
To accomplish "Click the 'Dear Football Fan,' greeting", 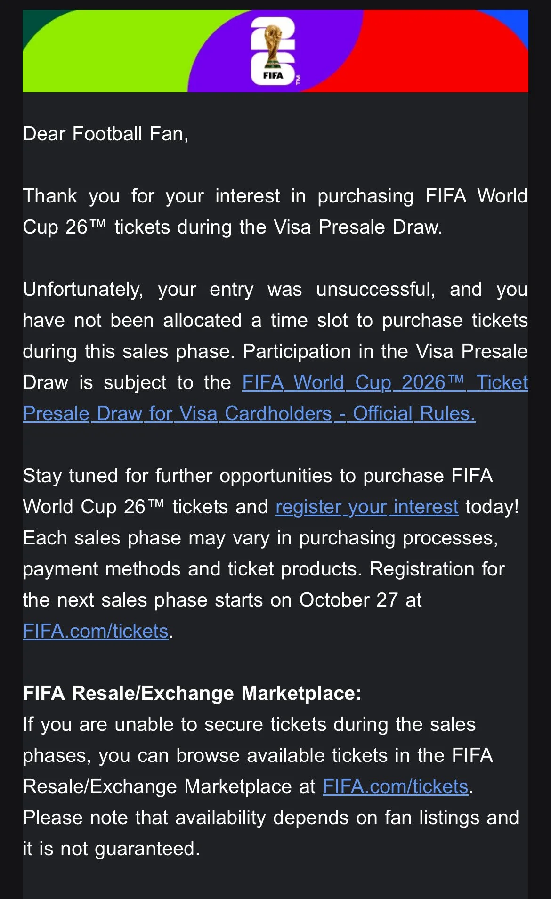I will [x=105, y=134].
